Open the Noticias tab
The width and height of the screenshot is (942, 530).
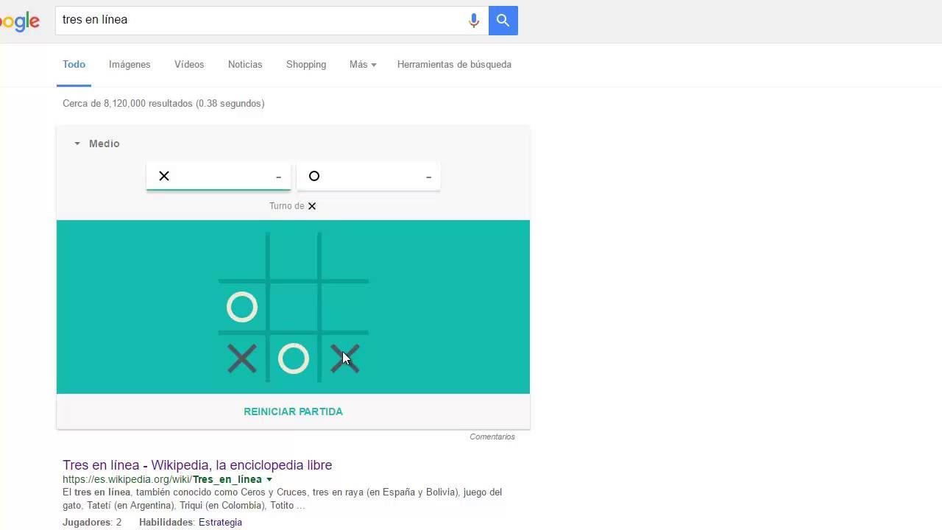click(245, 65)
